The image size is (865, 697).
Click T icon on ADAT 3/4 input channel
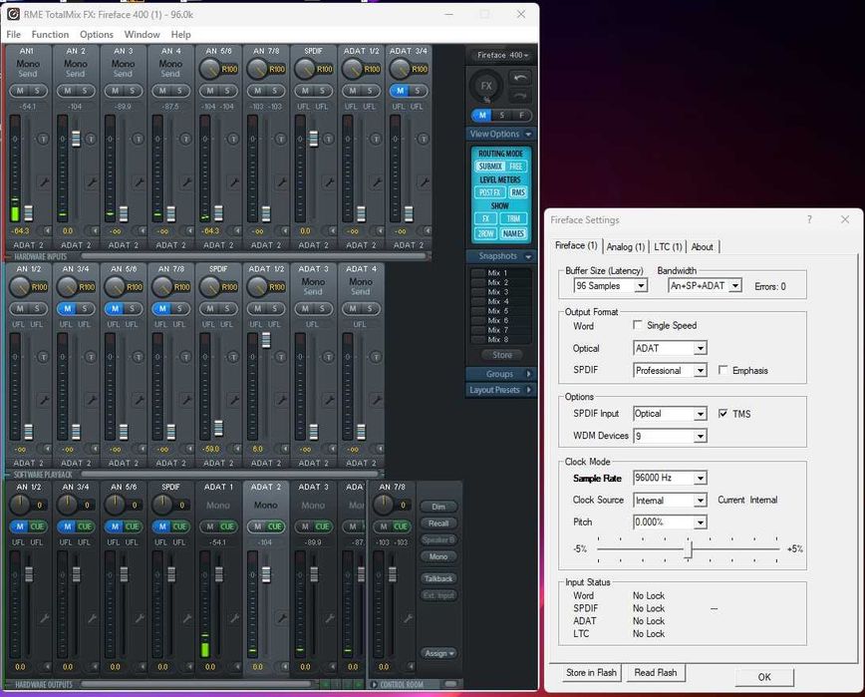click(424, 139)
